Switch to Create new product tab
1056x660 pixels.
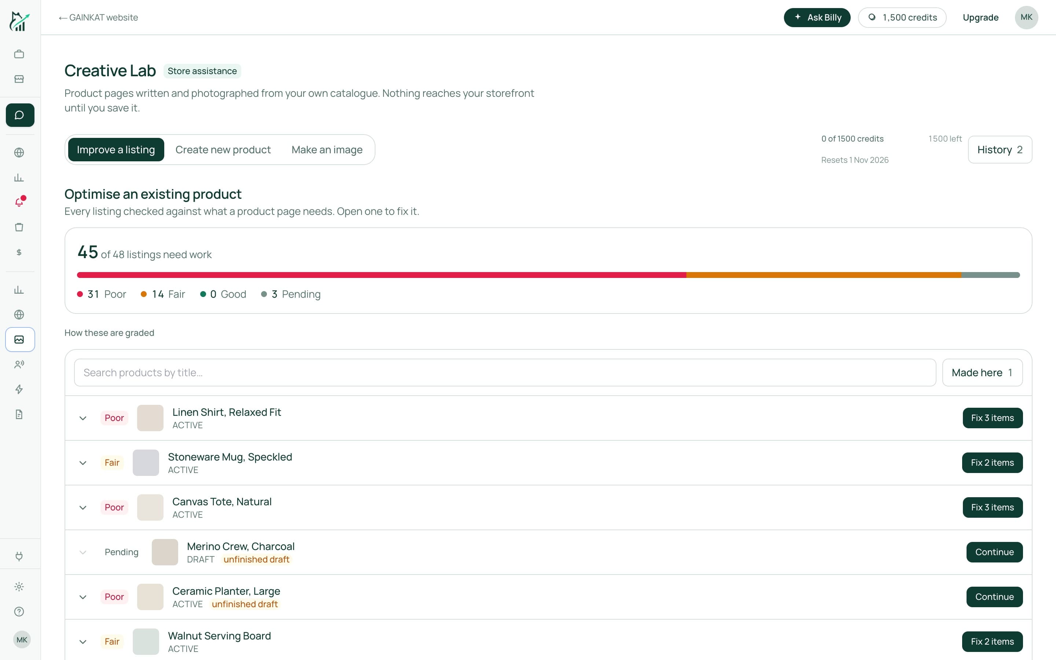pyautogui.click(x=223, y=150)
